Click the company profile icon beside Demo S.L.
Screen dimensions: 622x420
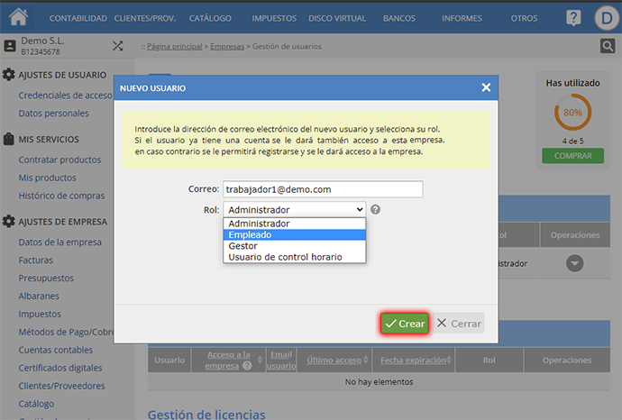point(10,46)
